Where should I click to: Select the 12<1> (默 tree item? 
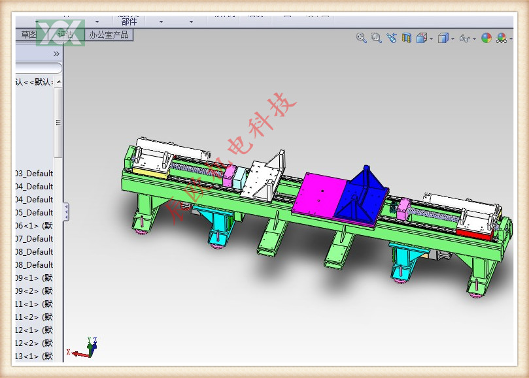point(35,330)
